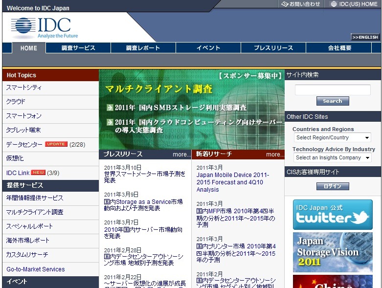Screen dimensions: 382x288
Task: Open 国内Storage as a Service市場 press release
Action: click(x=143, y=205)
